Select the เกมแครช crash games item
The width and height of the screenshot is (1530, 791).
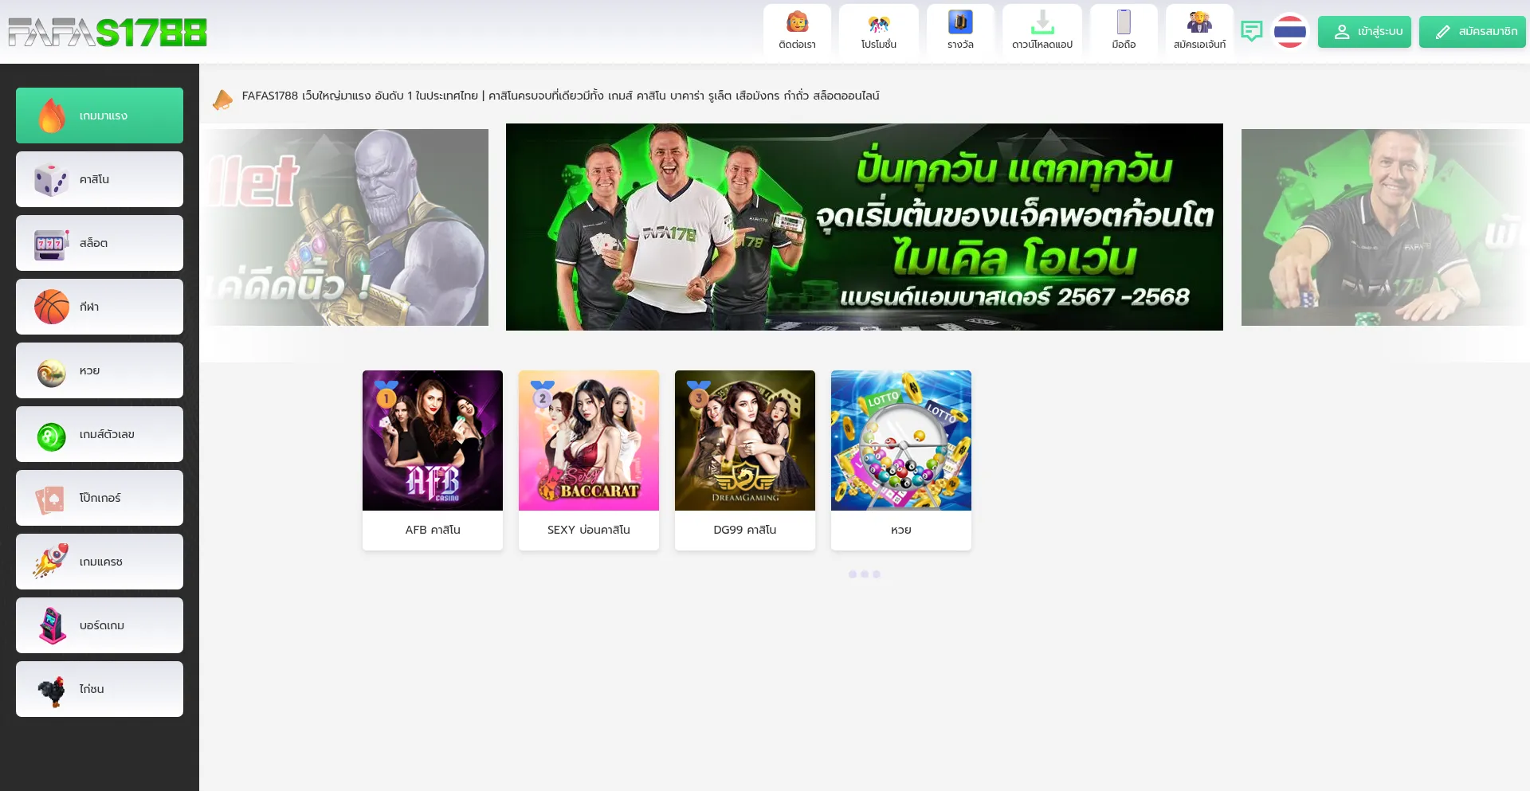(100, 562)
